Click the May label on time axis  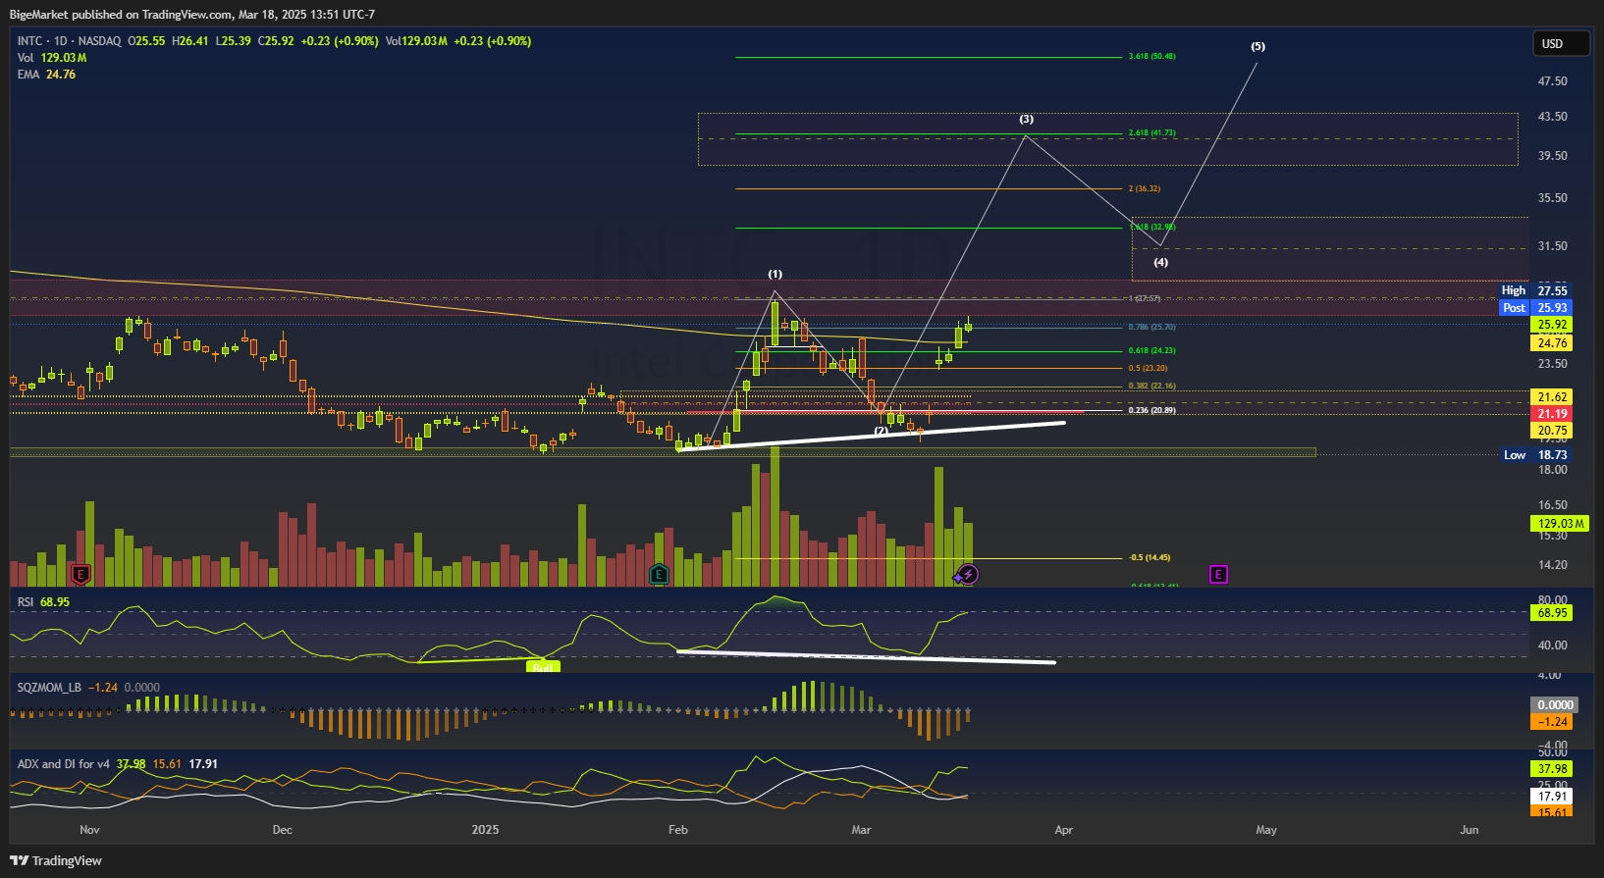1266,830
